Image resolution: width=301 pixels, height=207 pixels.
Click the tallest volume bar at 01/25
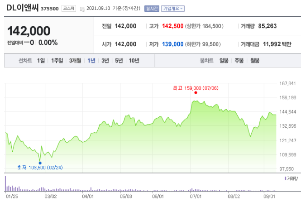pos(5,183)
